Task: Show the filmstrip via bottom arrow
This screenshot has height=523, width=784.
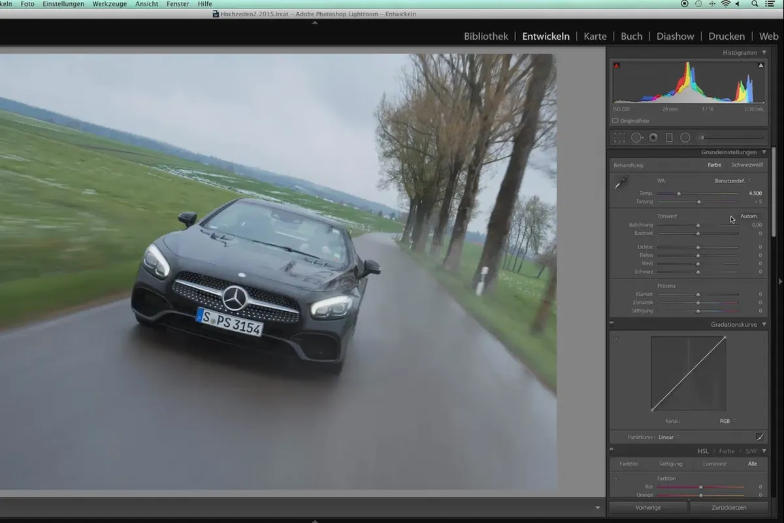Action: pos(314,520)
